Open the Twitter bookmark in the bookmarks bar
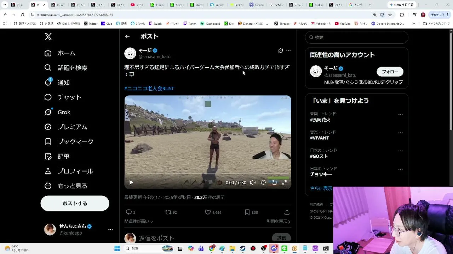 91,24
